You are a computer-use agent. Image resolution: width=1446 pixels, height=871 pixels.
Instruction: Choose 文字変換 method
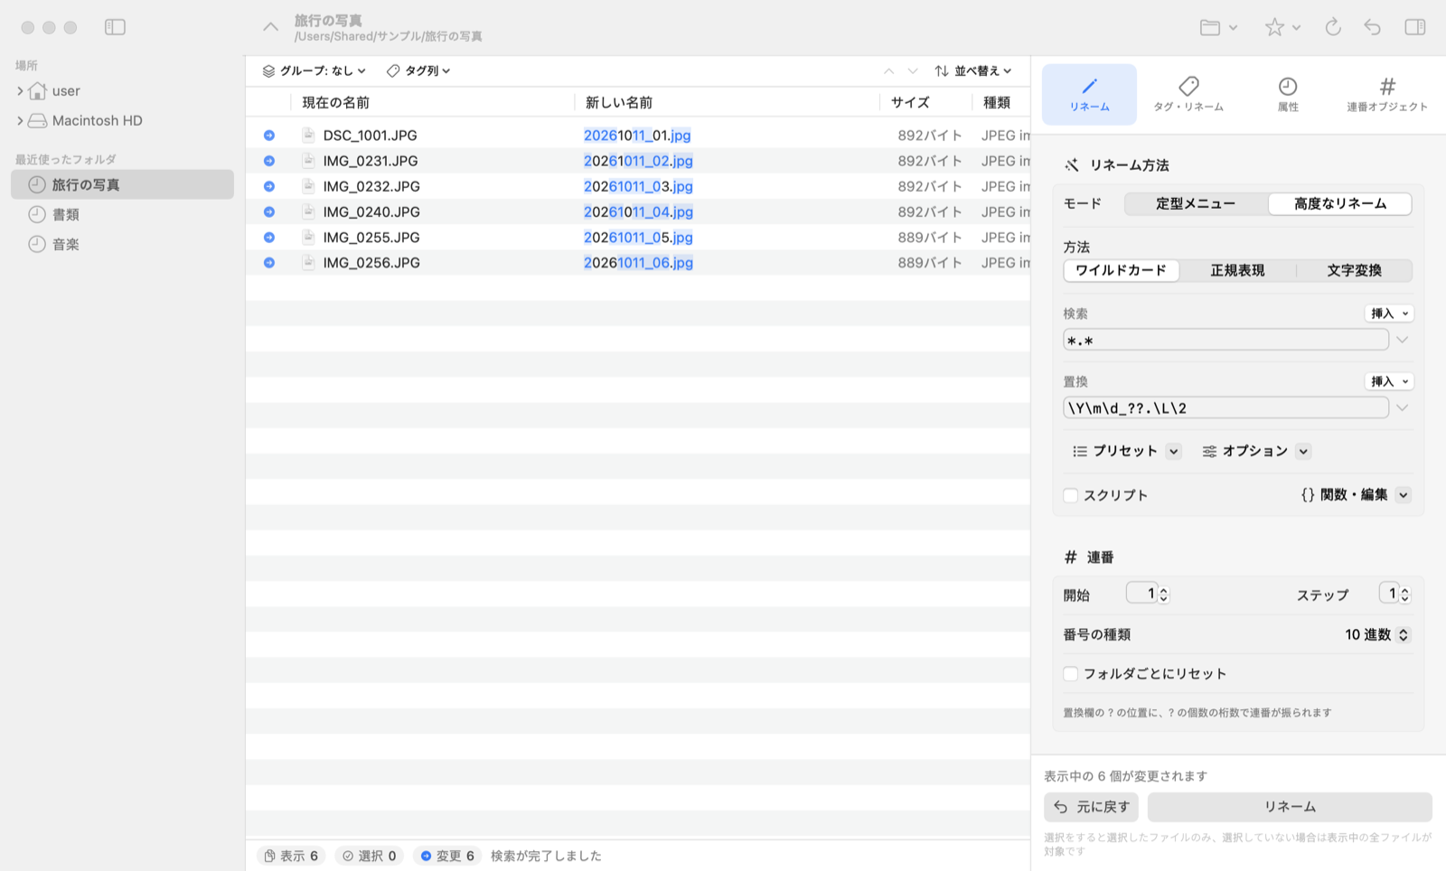pyautogui.click(x=1354, y=270)
